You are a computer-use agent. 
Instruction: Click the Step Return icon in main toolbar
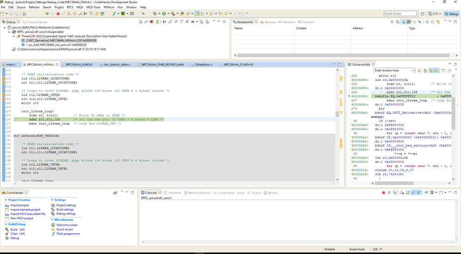pyautogui.click(x=80, y=13)
